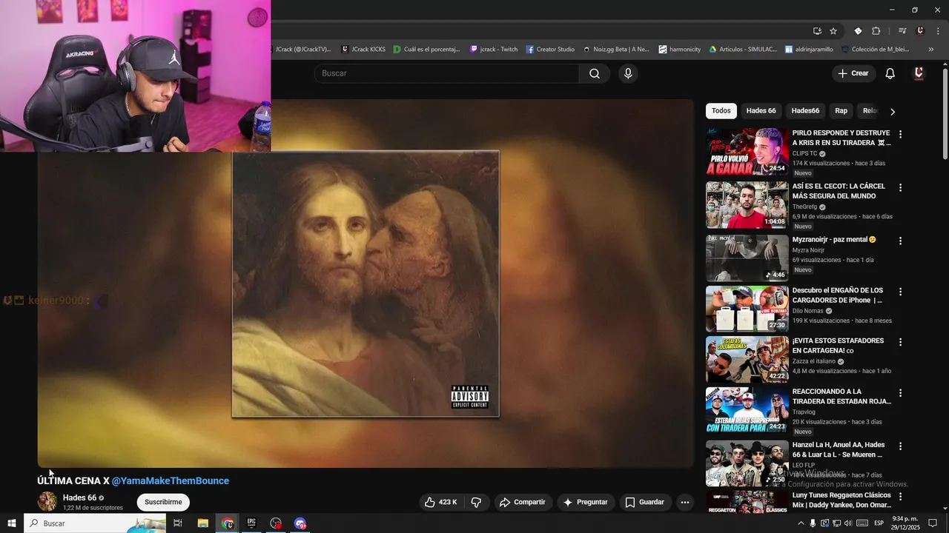
Task: Open the Luny Tunes Reggaeton Clásicos title
Action: (841, 500)
